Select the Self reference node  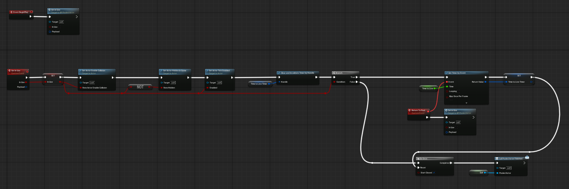[x=478, y=172]
